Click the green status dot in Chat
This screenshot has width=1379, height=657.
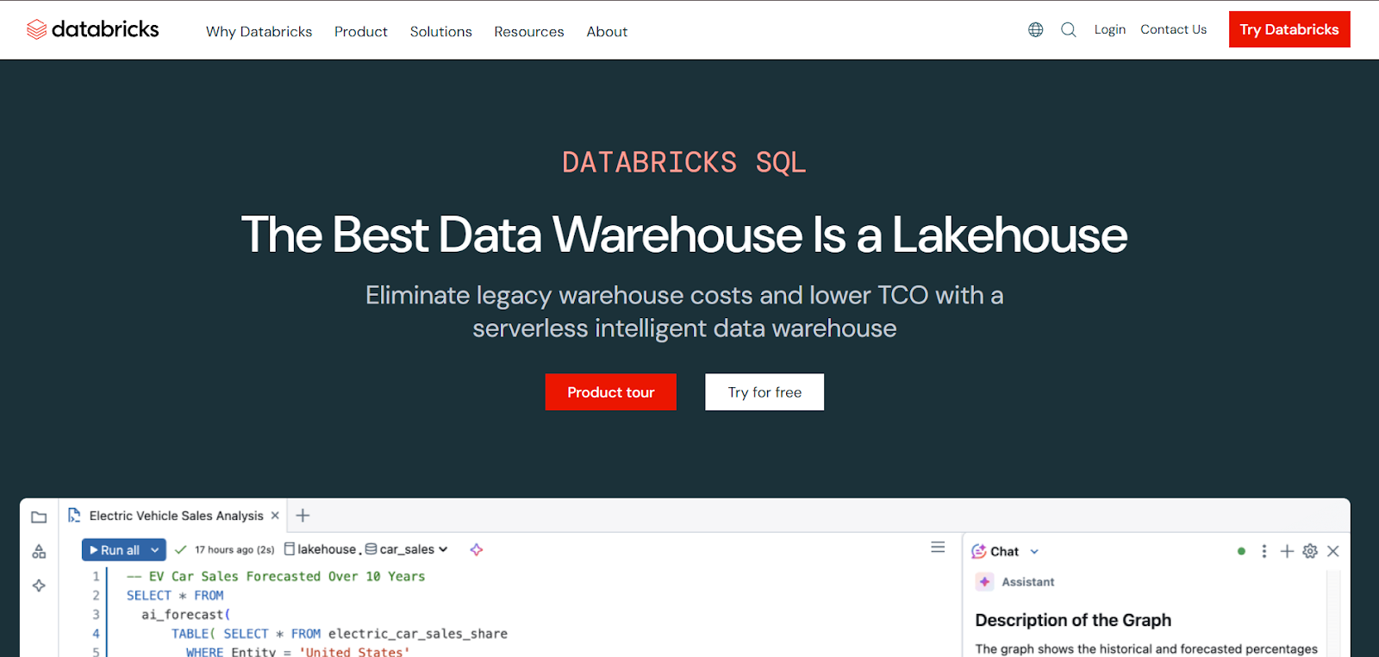(1241, 551)
